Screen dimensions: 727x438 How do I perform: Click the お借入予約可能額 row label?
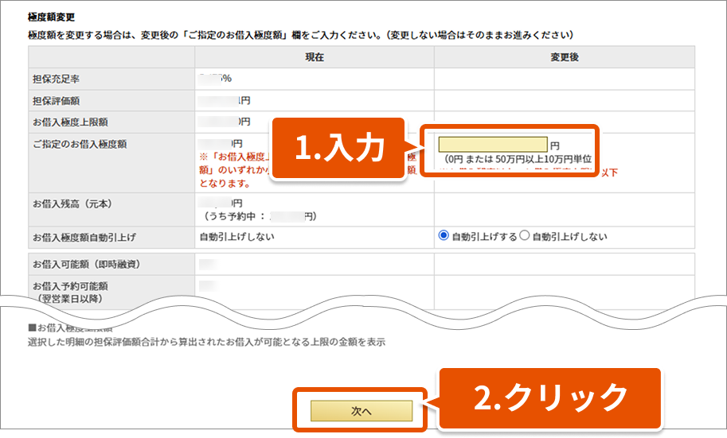(x=70, y=285)
